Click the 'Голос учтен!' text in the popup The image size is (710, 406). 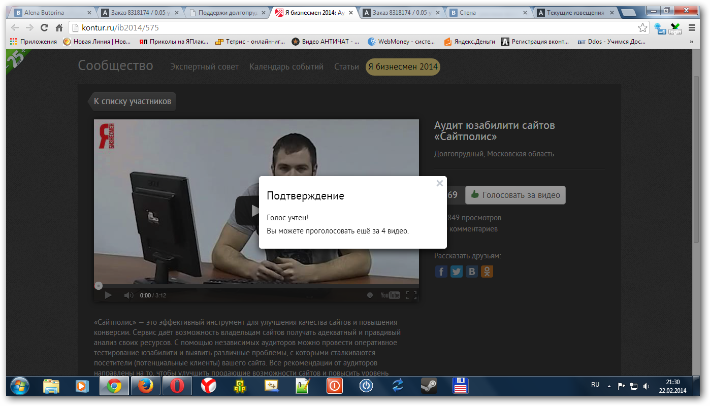[x=287, y=218]
